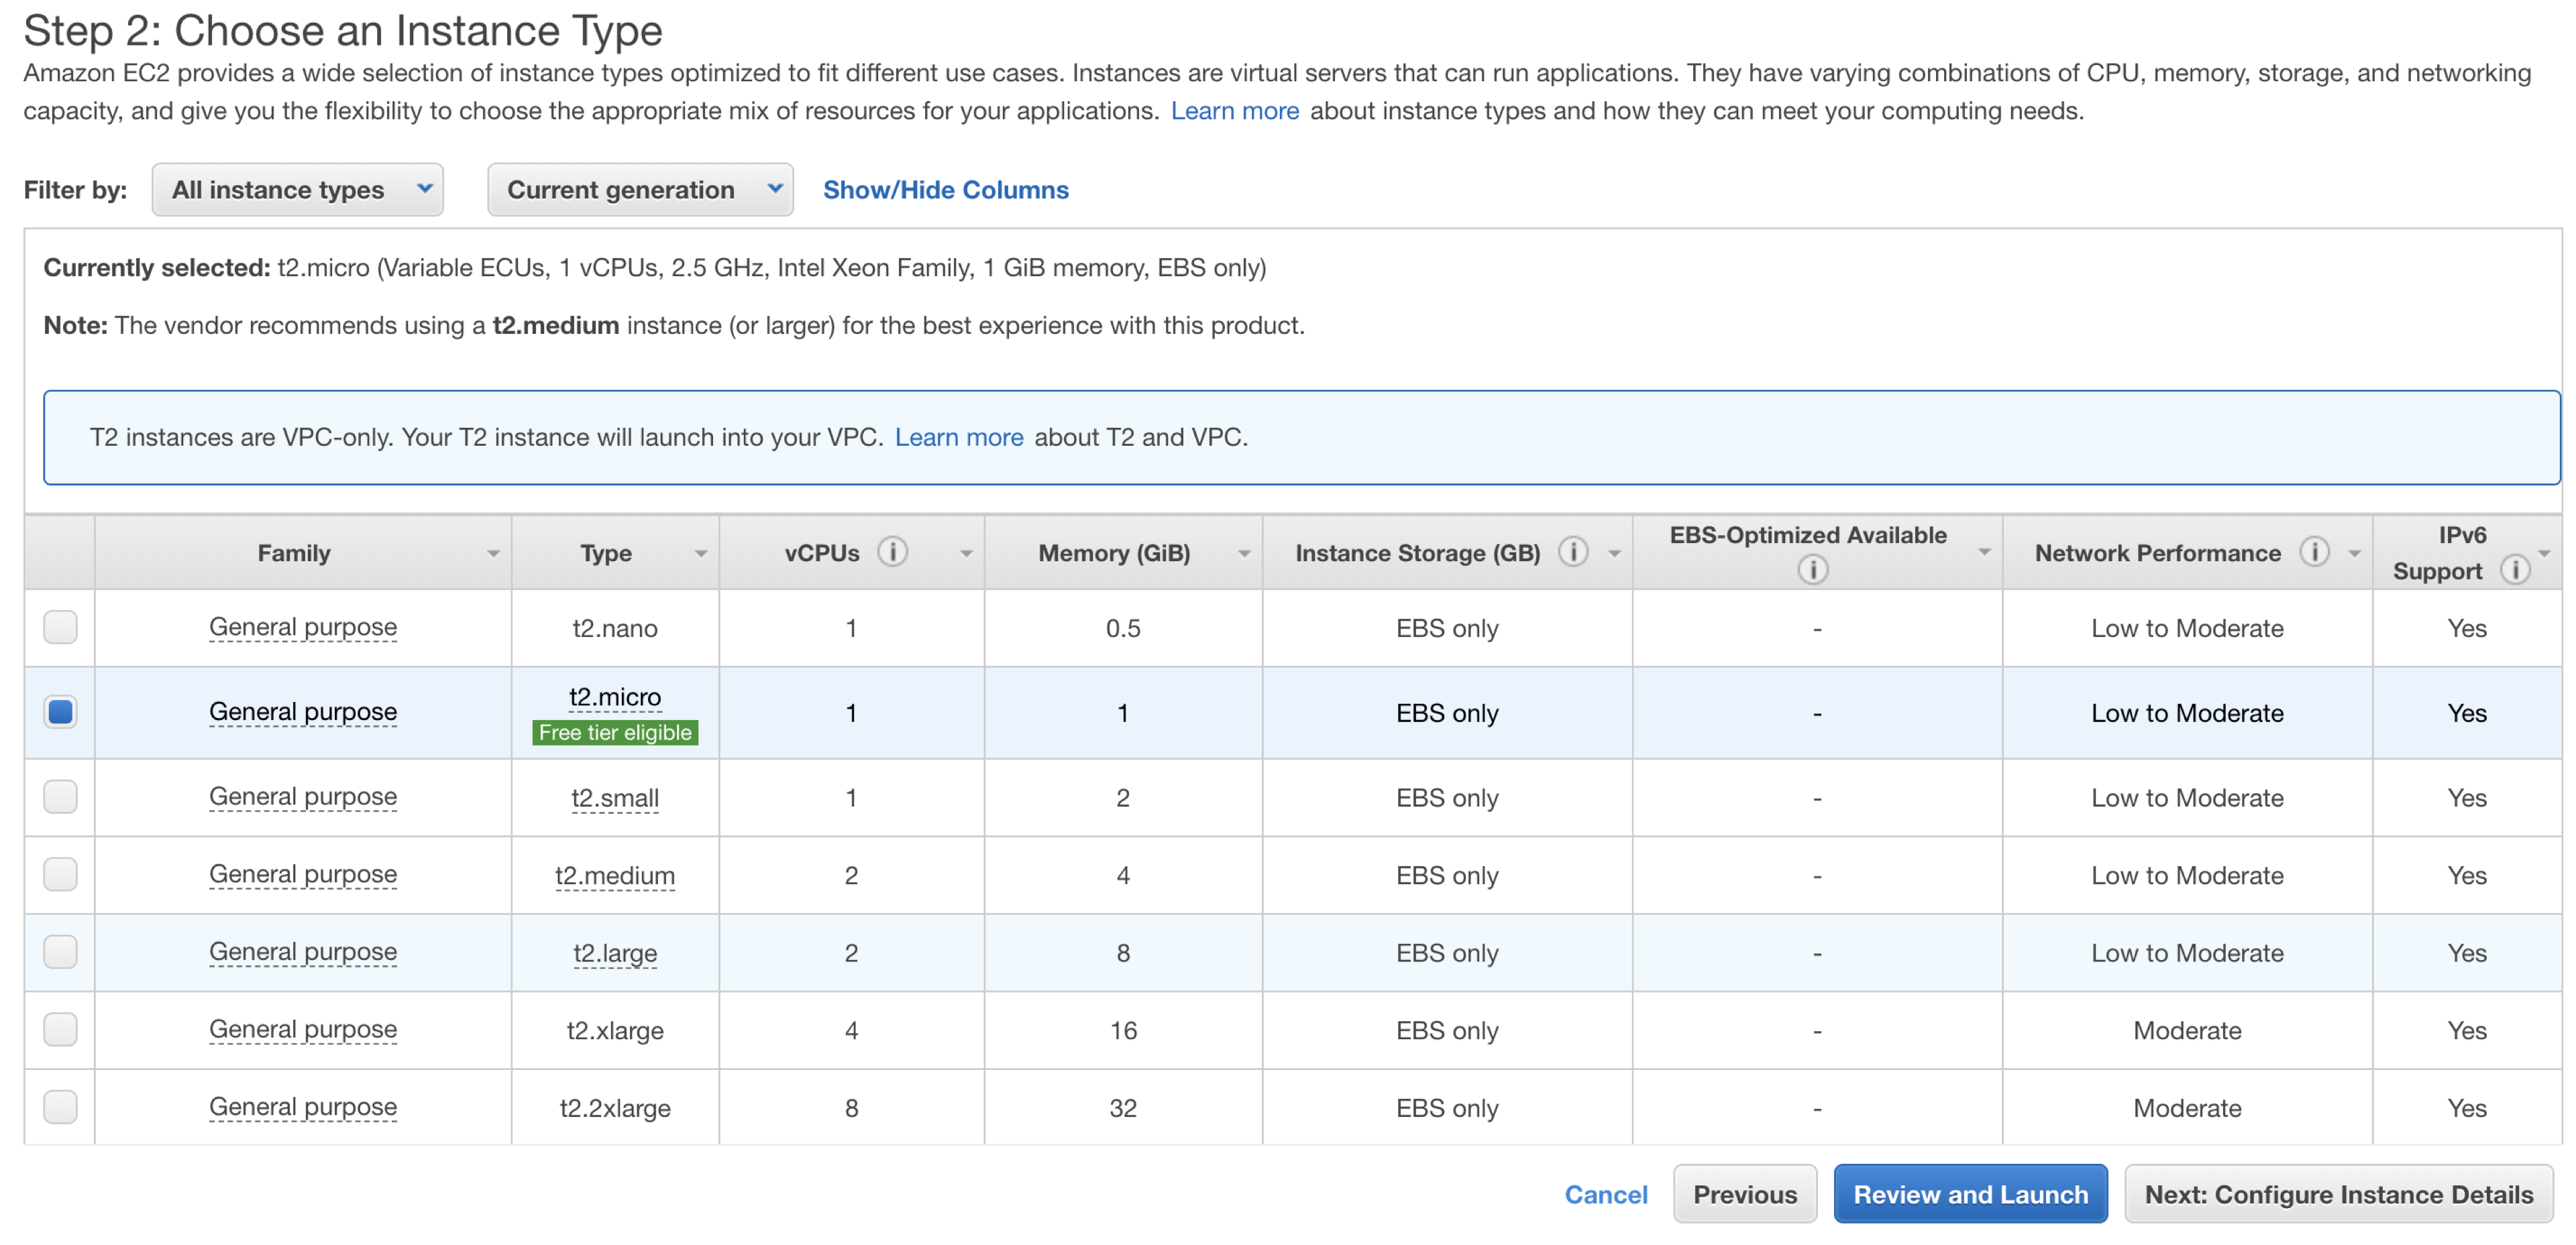Select the t2.nano instance checkbox
2576x1245 pixels.
point(60,628)
